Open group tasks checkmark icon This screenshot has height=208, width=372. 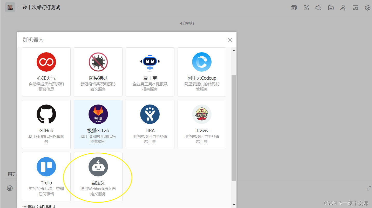pyautogui.click(x=306, y=8)
